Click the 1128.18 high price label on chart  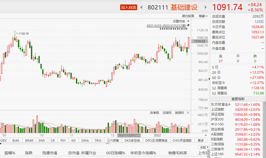pos(24,34)
